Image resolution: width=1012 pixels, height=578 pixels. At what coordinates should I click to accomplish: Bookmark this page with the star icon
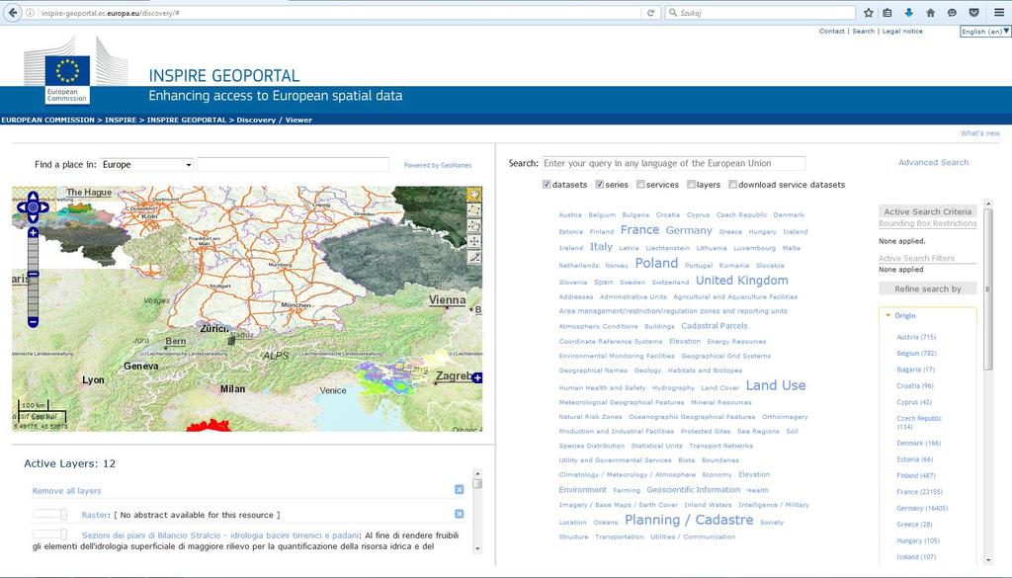pos(869,12)
